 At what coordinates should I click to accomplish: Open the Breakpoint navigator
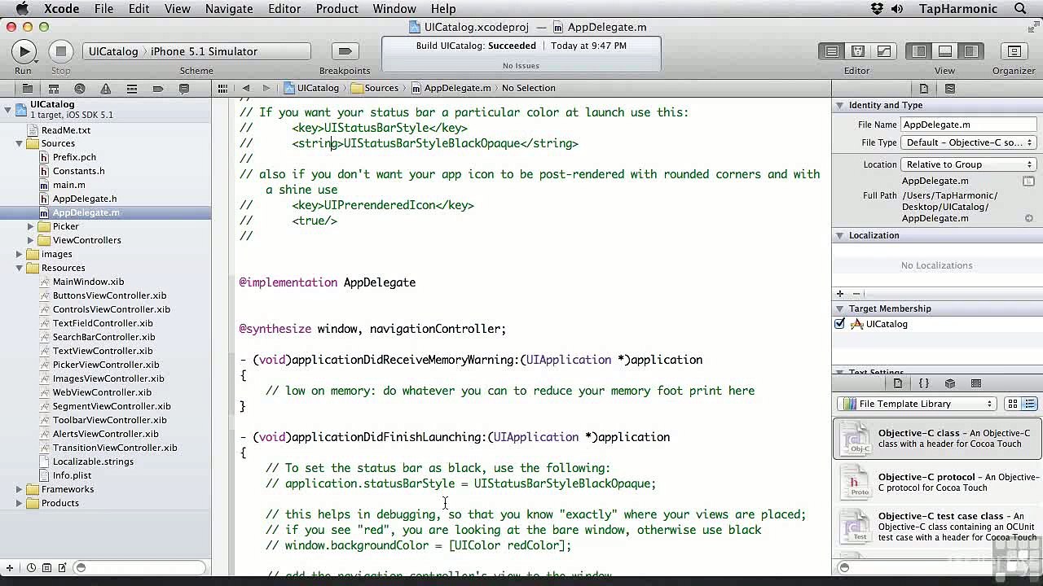point(157,88)
